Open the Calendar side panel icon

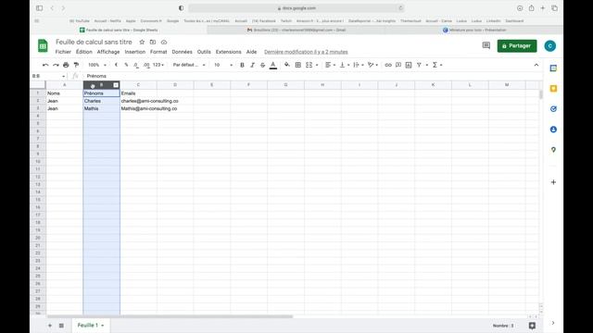(553, 68)
